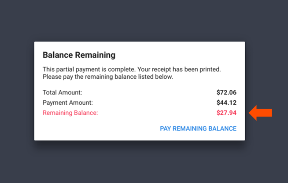Select the Total Amount label
The width and height of the screenshot is (288, 183).
63,92
